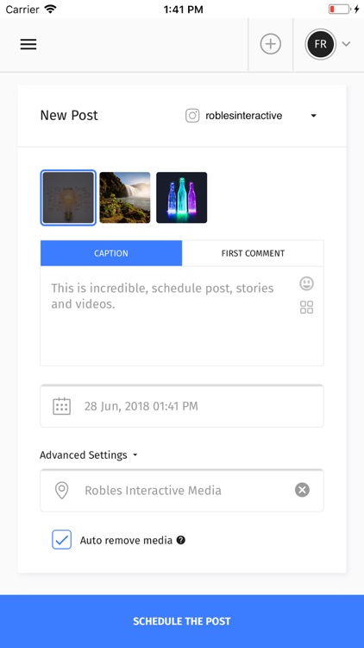Select the Caption tab
This screenshot has height=648, width=364.
111,253
